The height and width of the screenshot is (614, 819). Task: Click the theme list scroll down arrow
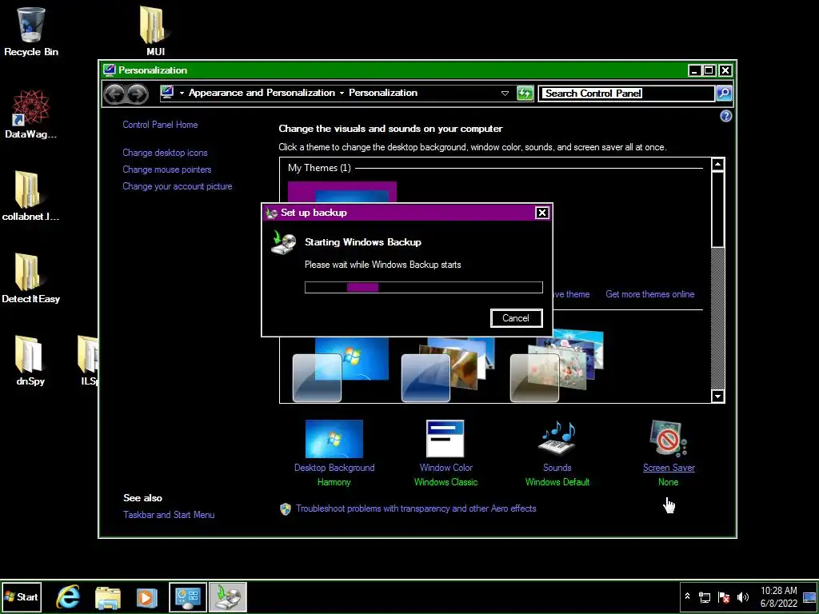[717, 397]
